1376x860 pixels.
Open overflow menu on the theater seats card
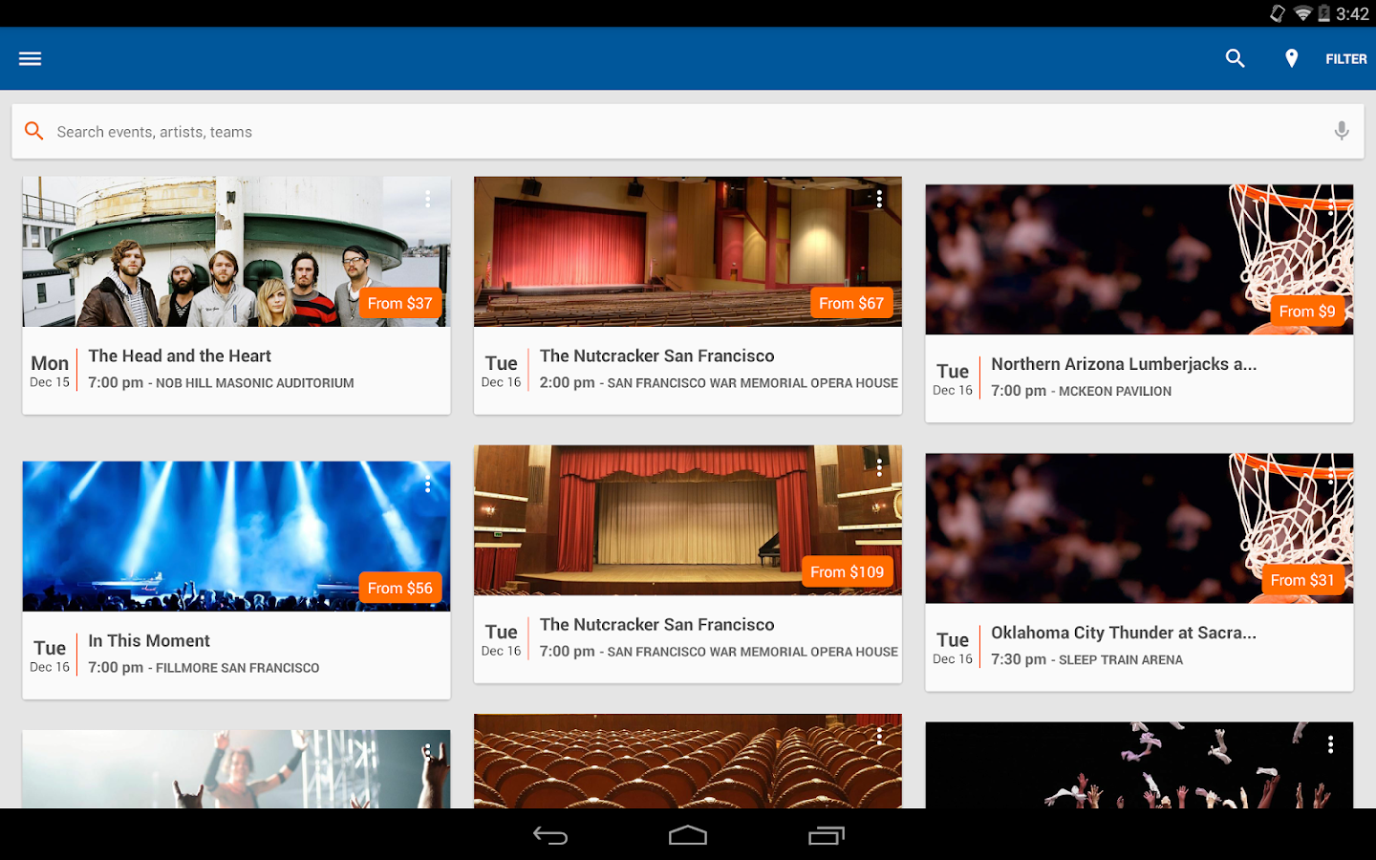pos(879,736)
